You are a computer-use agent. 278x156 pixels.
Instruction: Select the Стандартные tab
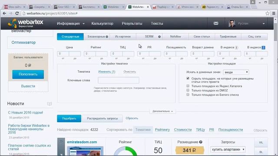70,36
